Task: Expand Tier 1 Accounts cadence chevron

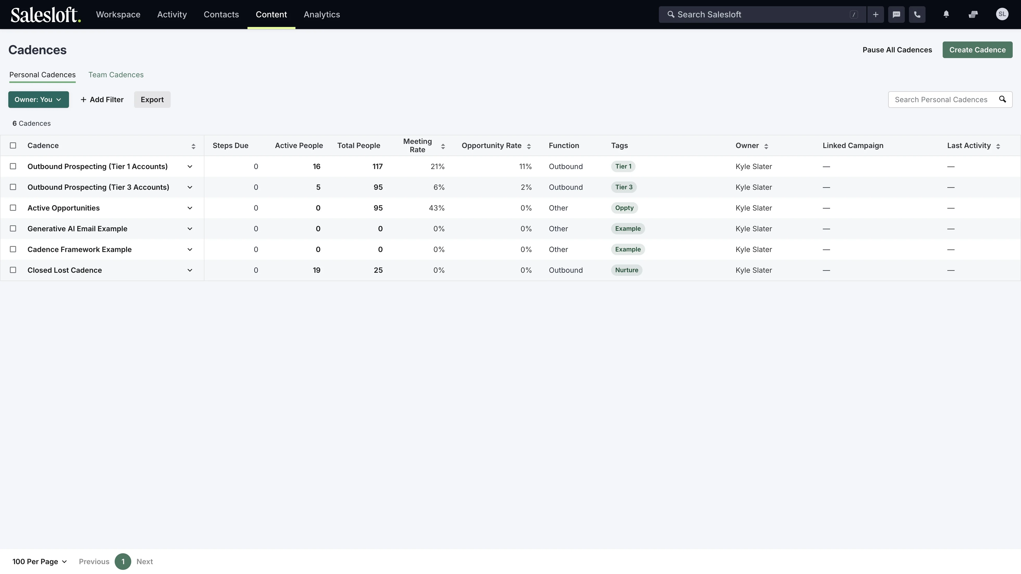Action: point(190,166)
